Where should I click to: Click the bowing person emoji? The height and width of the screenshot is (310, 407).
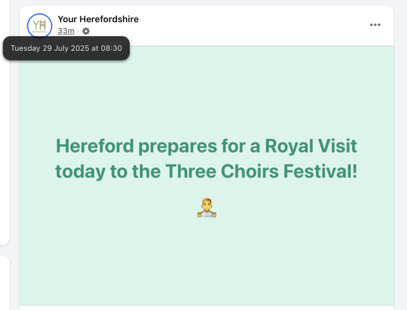tap(206, 208)
